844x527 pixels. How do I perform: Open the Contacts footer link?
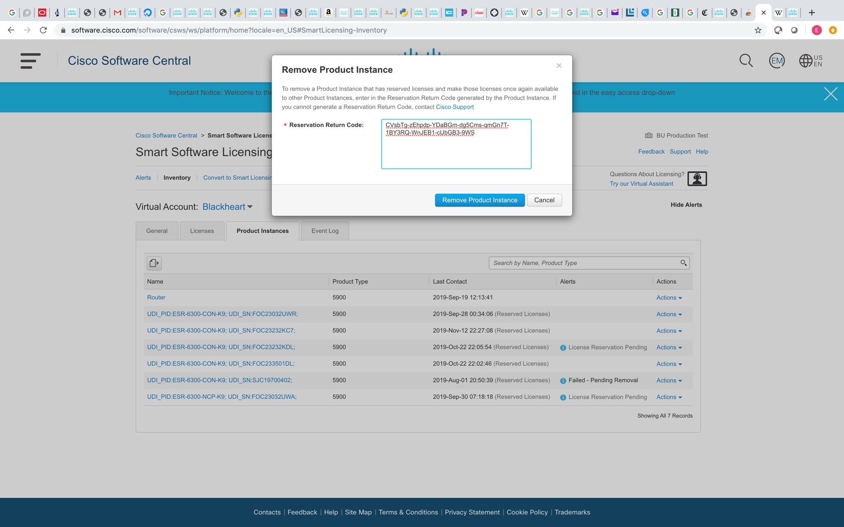click(267, 512)
